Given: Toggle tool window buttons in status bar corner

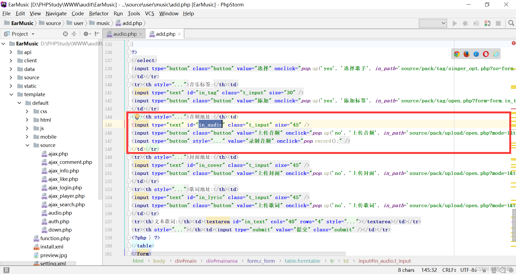Looking at the screenshot, I should point(6,270).
